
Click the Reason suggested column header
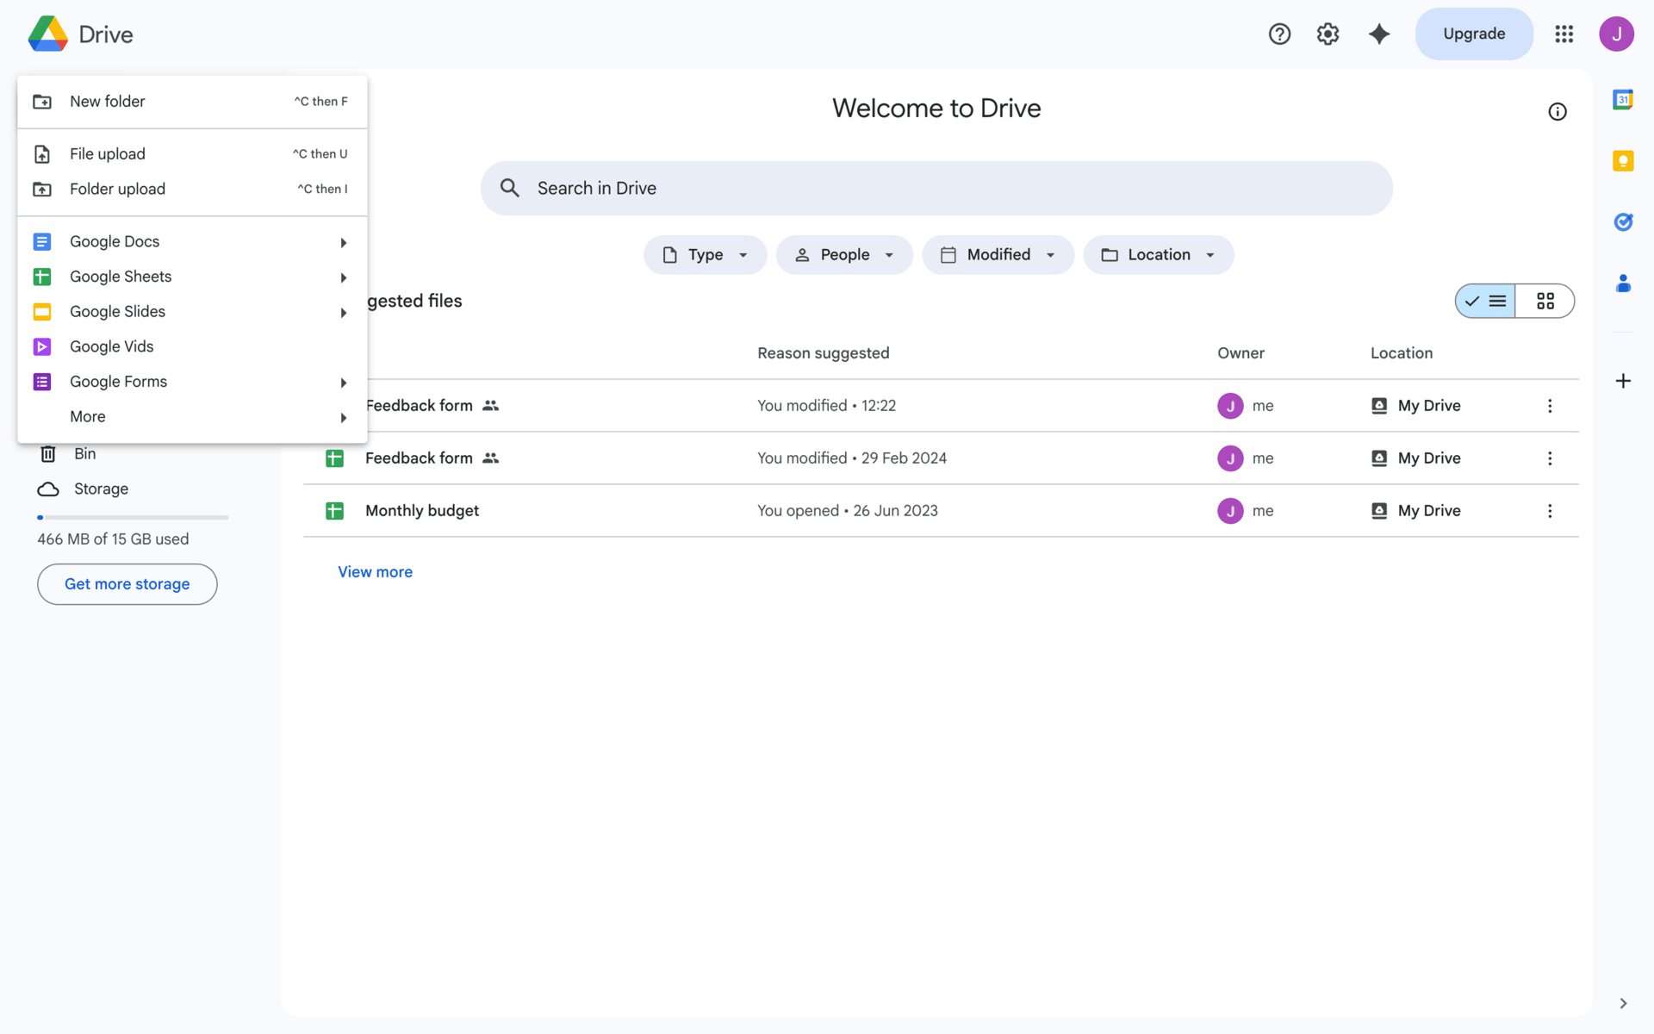tap(823, 353)
